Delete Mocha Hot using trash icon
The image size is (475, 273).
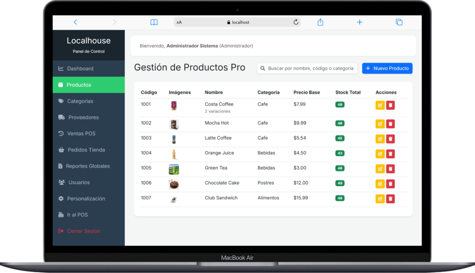pos(390,124)
